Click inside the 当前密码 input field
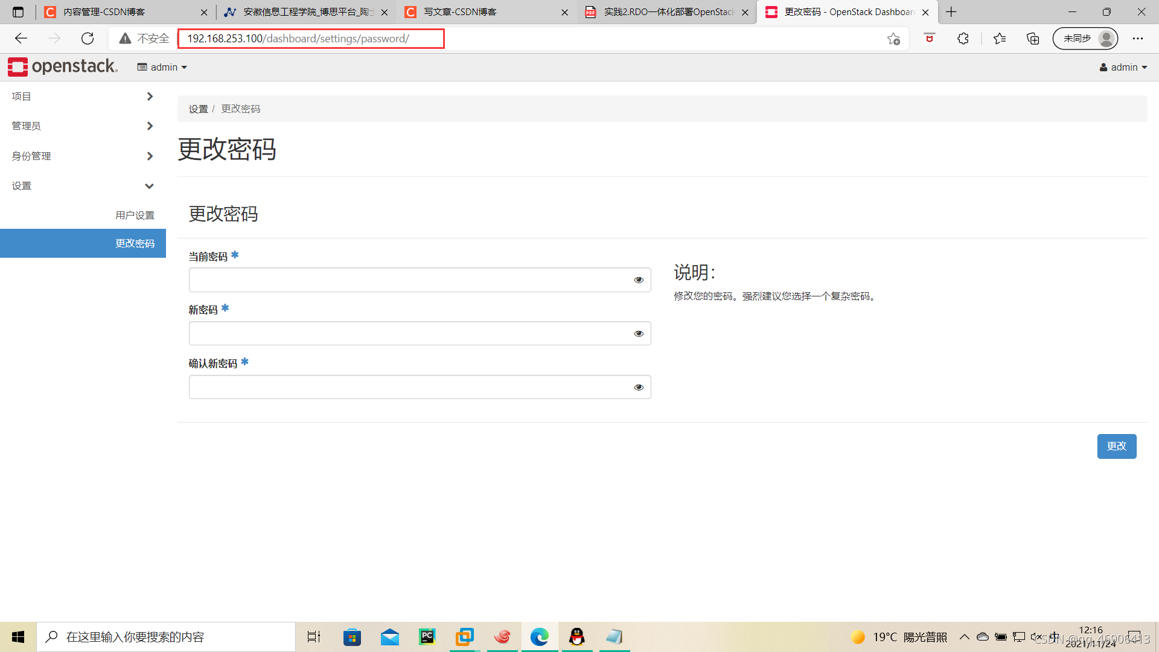 [x=410, y=280]
